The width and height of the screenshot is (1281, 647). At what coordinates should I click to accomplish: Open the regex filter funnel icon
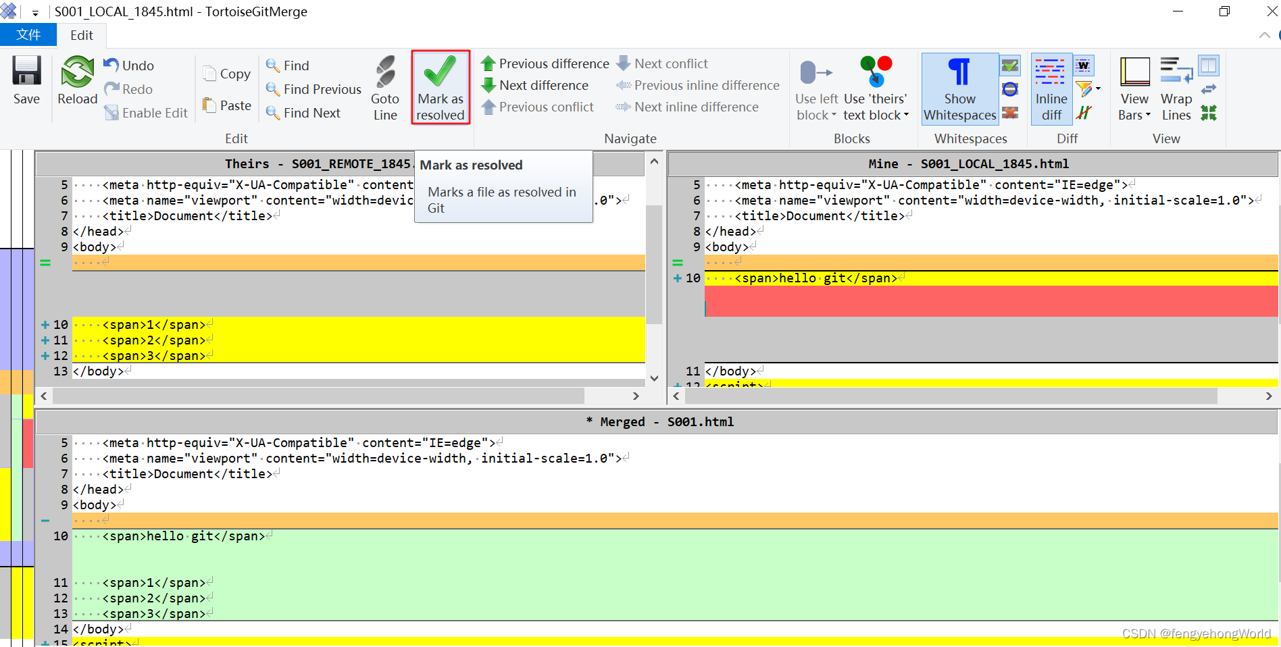[1083, 89]
